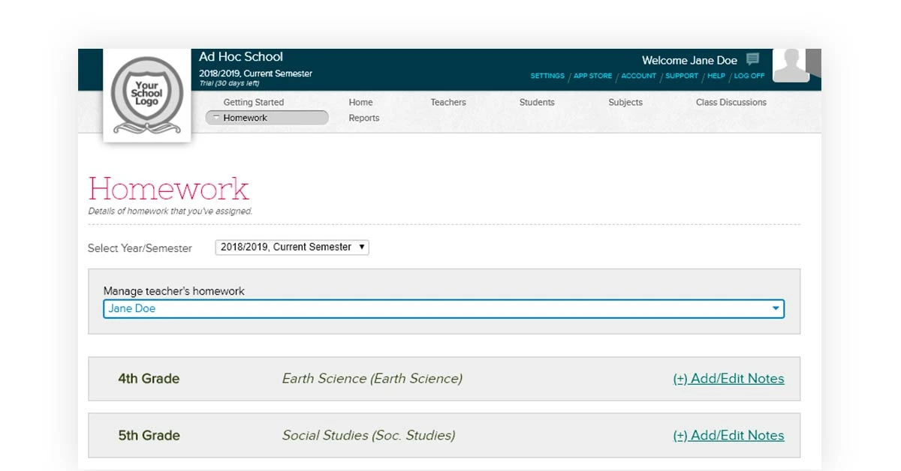Open the teacher selection dropdown arrow
Screen dimensions: 901x471
click(776, 308)
